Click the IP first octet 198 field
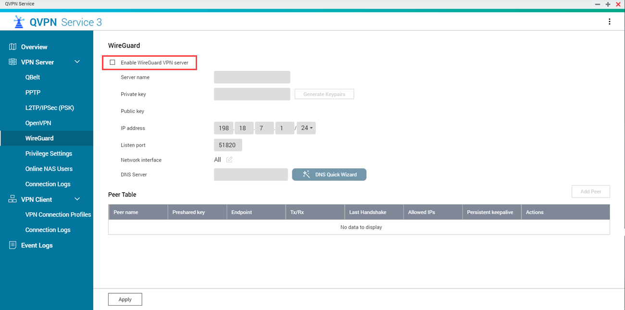Image resolution: width=625 pixels, height=310 pixels. tap(224, 128)
